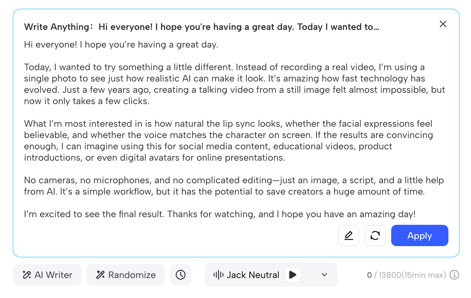This screenshot has height=298, width=471.
Task: Close the Write Anything panel with the X
Action: (443, 24)
